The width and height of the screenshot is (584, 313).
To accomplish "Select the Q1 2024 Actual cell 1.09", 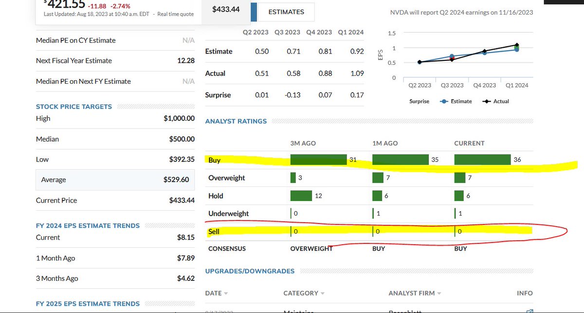I will tap(357, 73).
